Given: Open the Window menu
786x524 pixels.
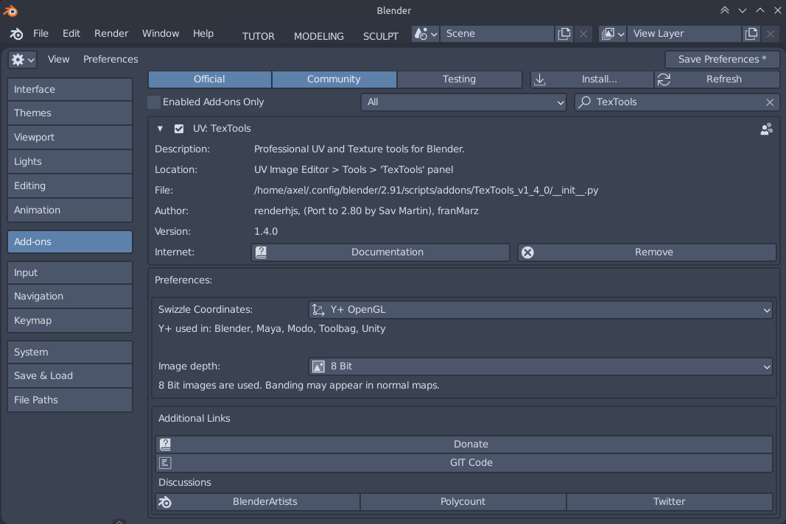Looking at the screenshot, I should tap(161, 34).
